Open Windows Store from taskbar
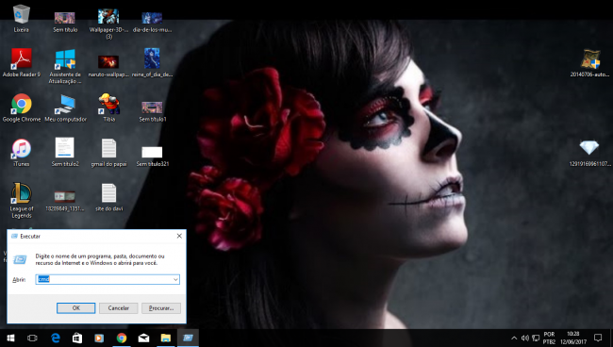The width and height of the screenshot is (613, 347). coord(77,338)
